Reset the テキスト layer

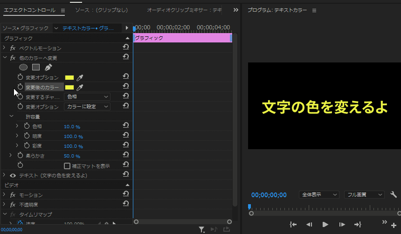125,174
